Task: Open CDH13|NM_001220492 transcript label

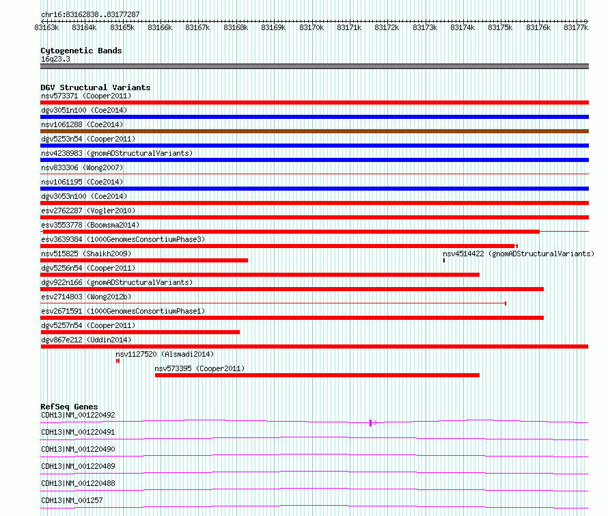Action: pos(78,415)
